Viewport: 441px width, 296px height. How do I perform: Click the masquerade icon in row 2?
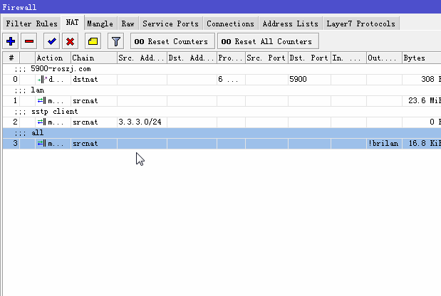(x=41, y=122)
